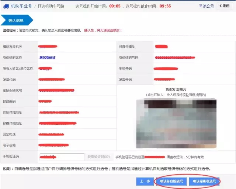
Task: Click the 确认并自编选号 button
Action: point(171,181)
